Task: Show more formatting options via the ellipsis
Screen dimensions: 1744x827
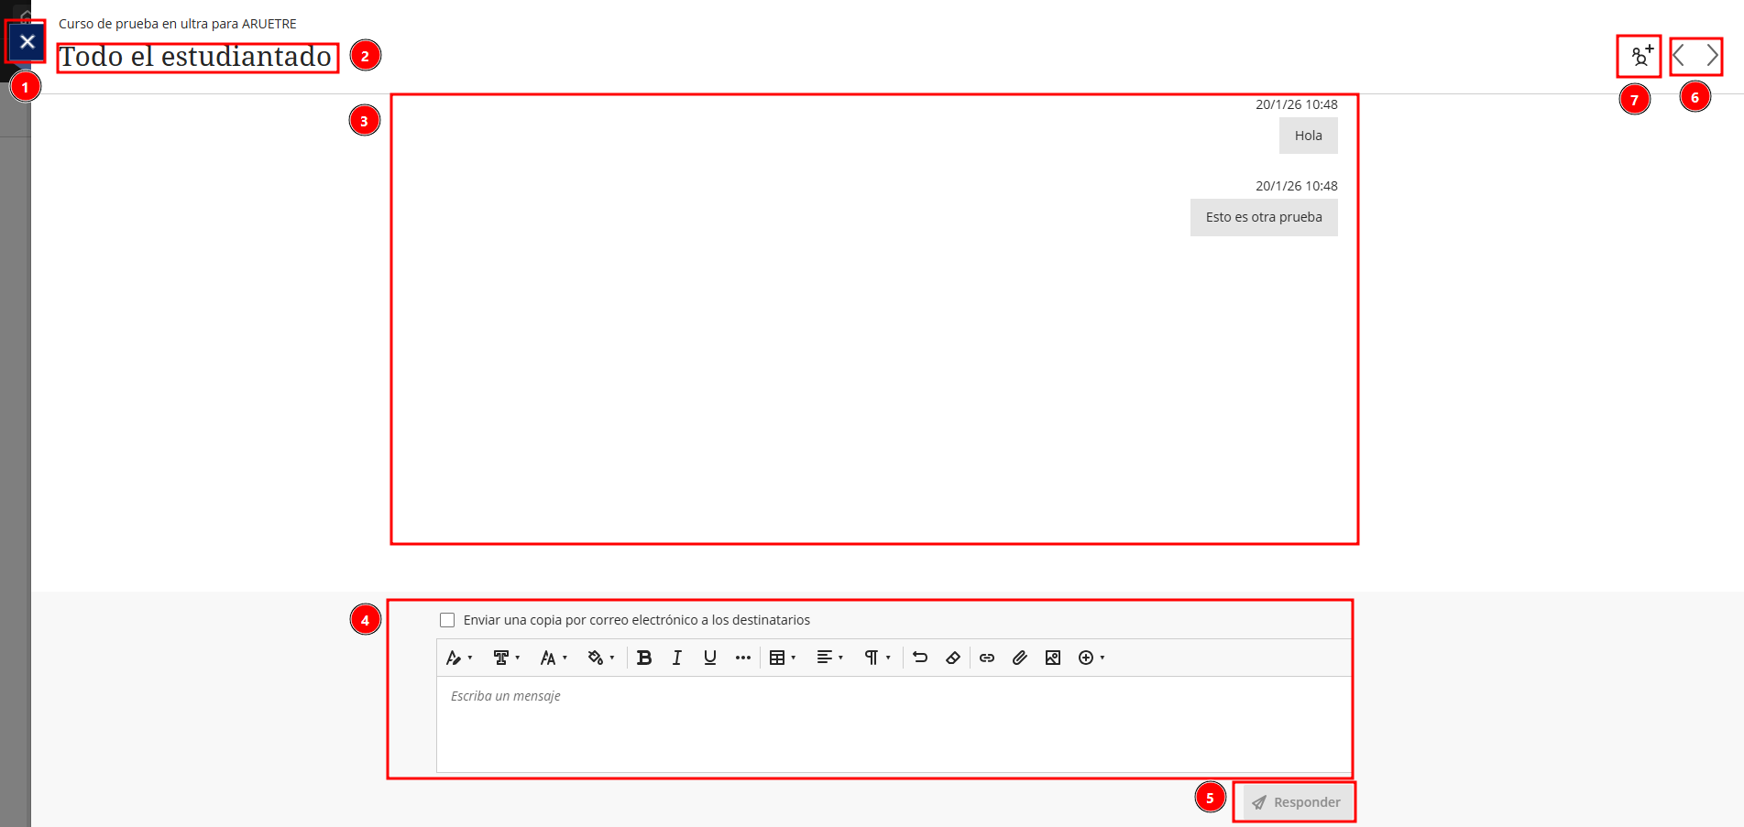Action: click(742, 658)
